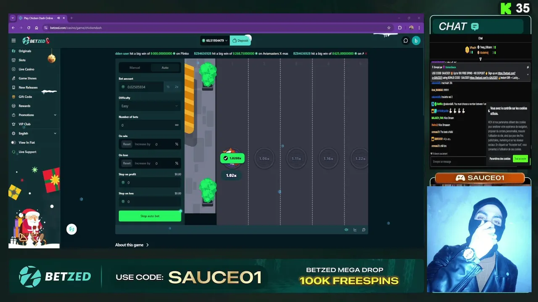Open VIP Club in sidebar

(24, 124)
